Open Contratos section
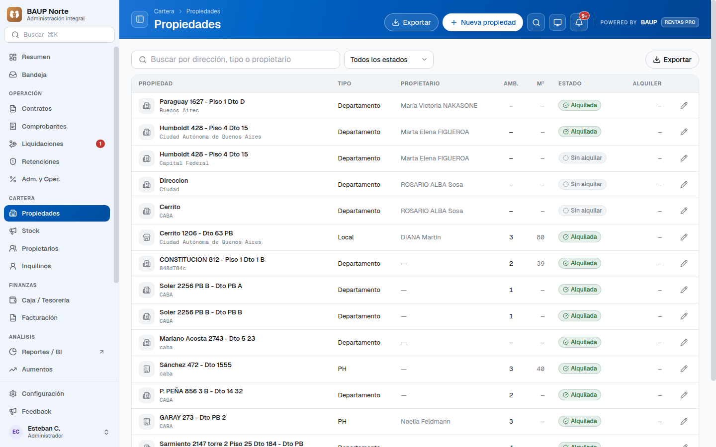Screen dimensions: 716x447 [x=57, y=109]
